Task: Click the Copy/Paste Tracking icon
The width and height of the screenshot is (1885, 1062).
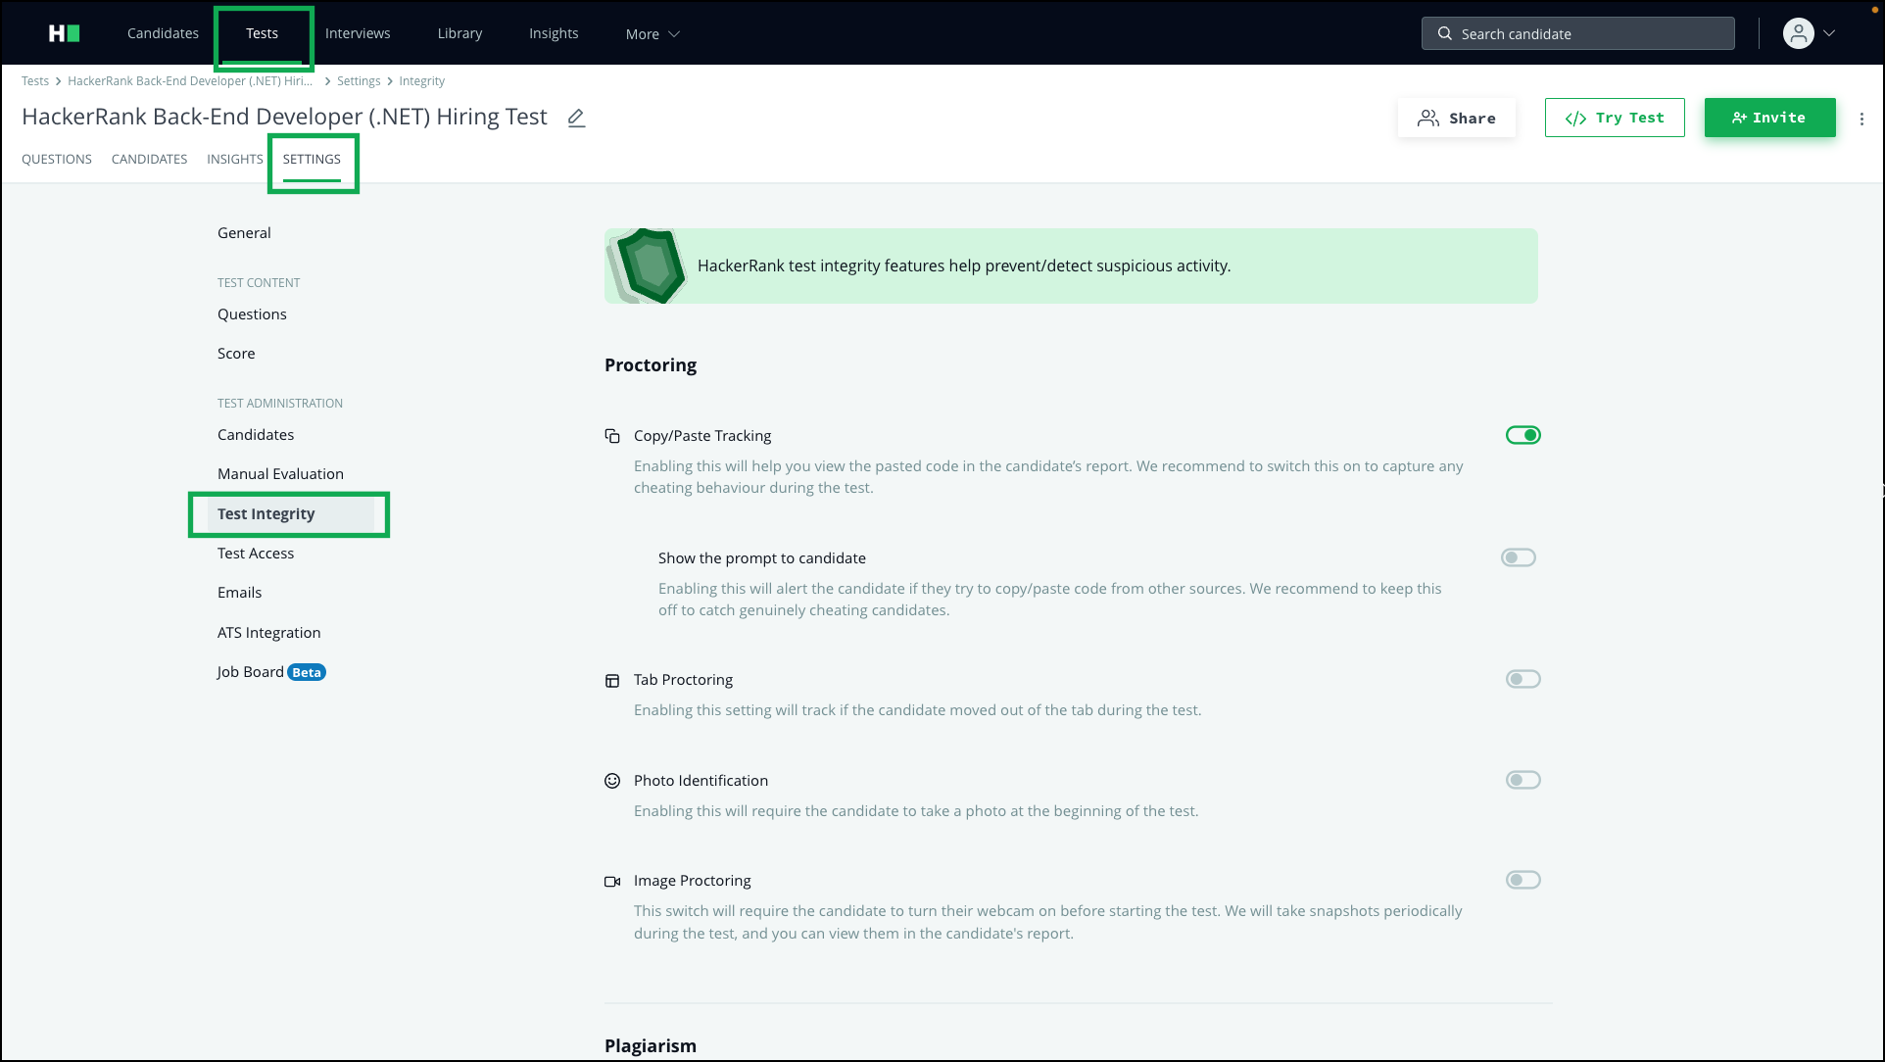Action: (x=612, y=434)
